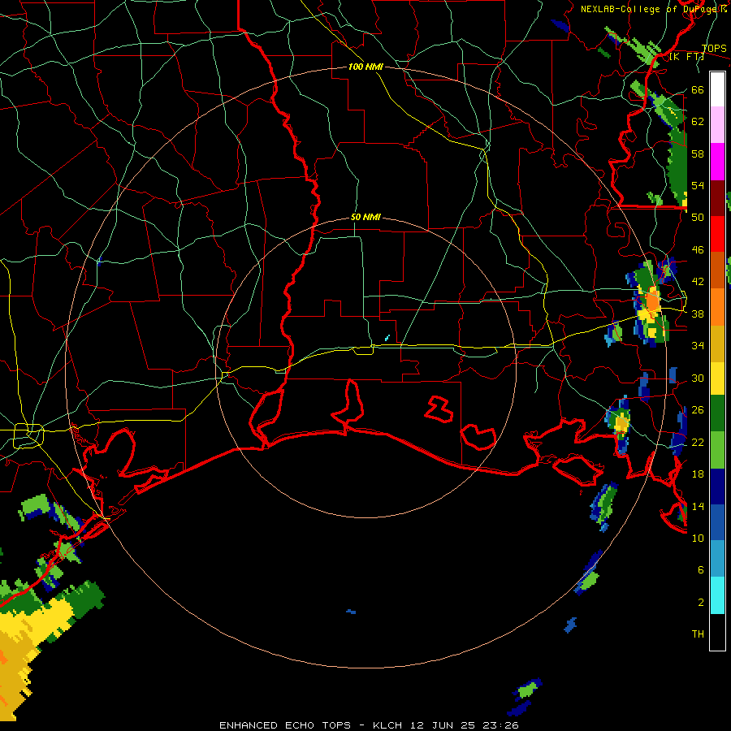
Task: Select the black TH threshold swatch
Action: [x=717, y=632]
